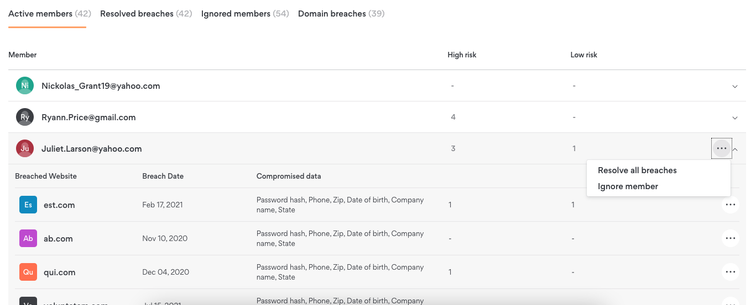756x305 pixels.
Task: Click the Active members tab
Action: point(47,14)
